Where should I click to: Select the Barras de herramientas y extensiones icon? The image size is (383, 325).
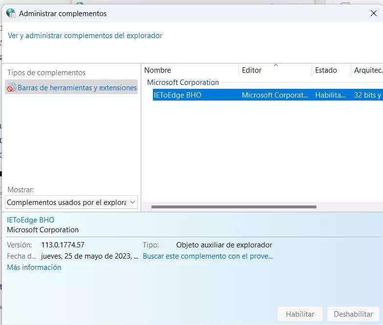pyautogui.click(x=12, y=87)
